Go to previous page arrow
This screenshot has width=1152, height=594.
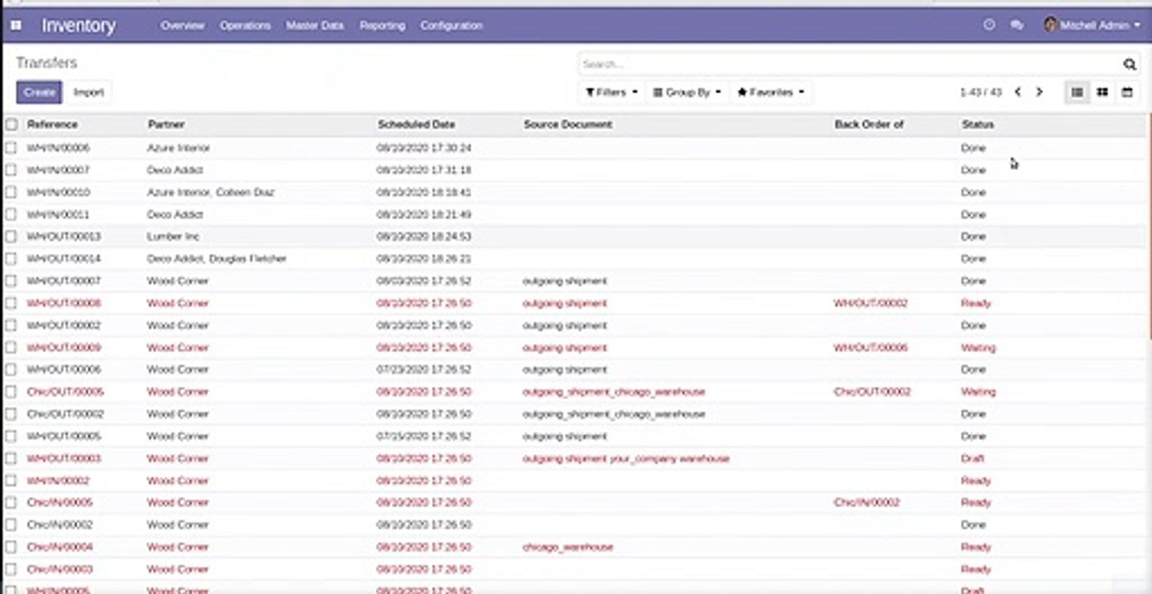pyautogui.click(x=1017, y=92)
